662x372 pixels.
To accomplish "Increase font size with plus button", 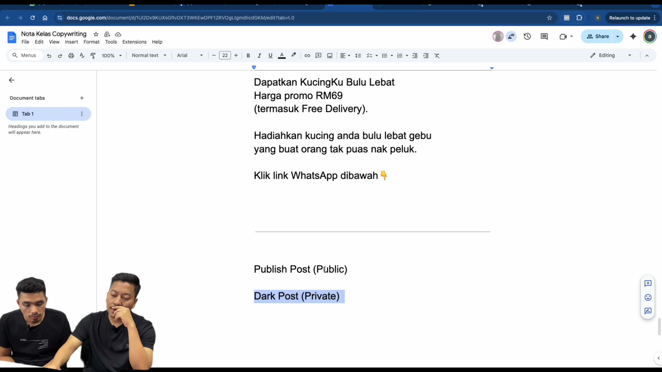I will tap(236, 55).
